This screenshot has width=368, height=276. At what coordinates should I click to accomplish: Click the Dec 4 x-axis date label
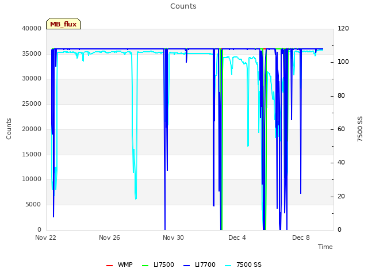tap(237, 237)
